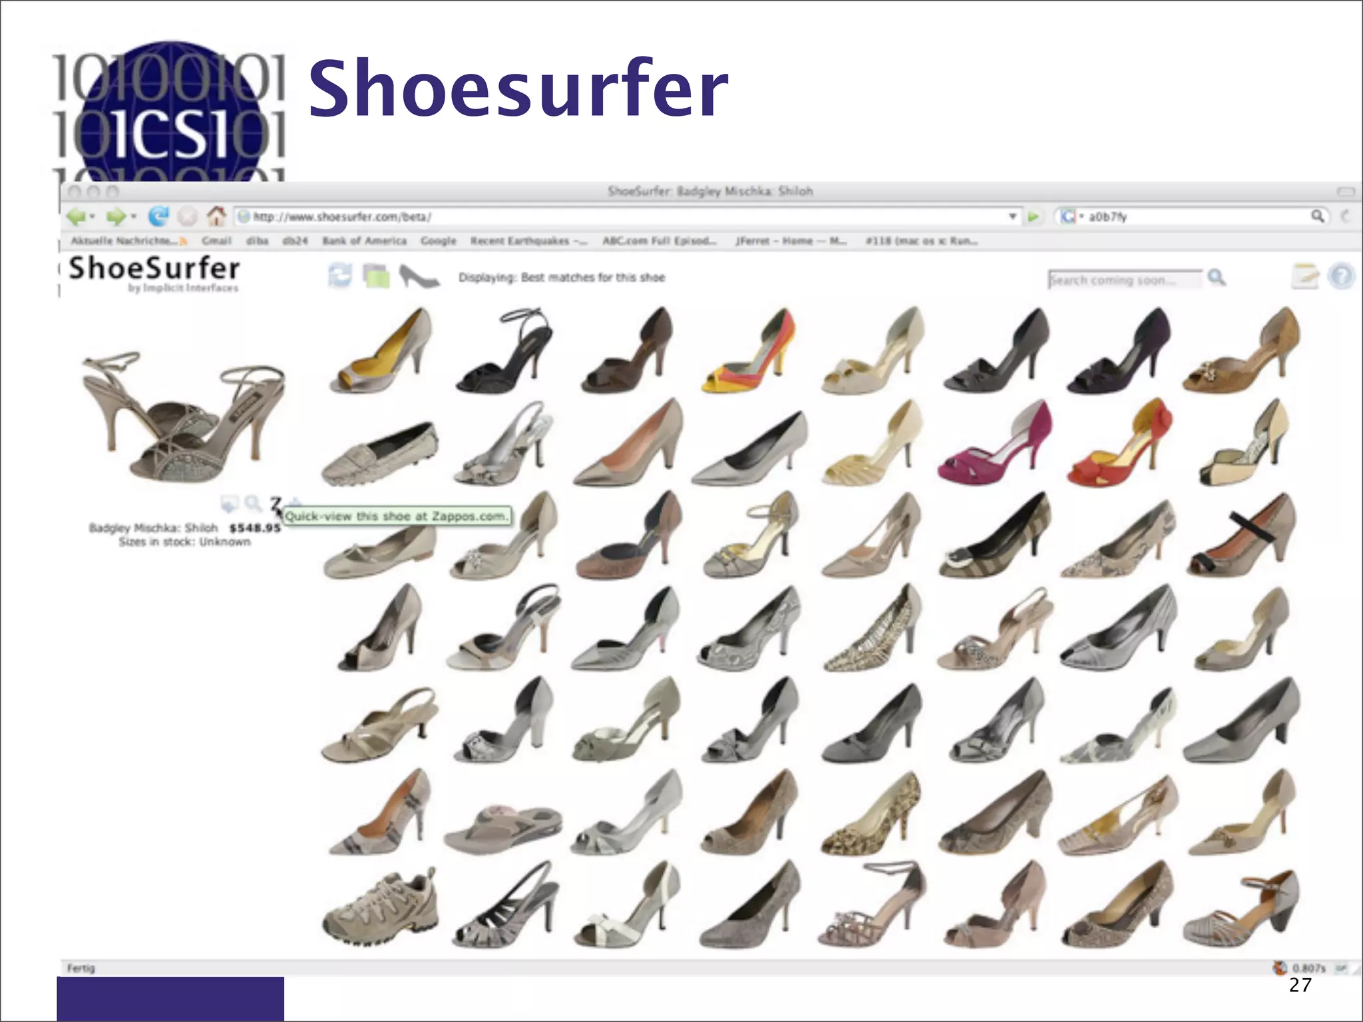The width and height of the screenshot is (1363, 1022).
Task: Click the ShoeSurfer refresh matches icon
Action: click(340, 275)
